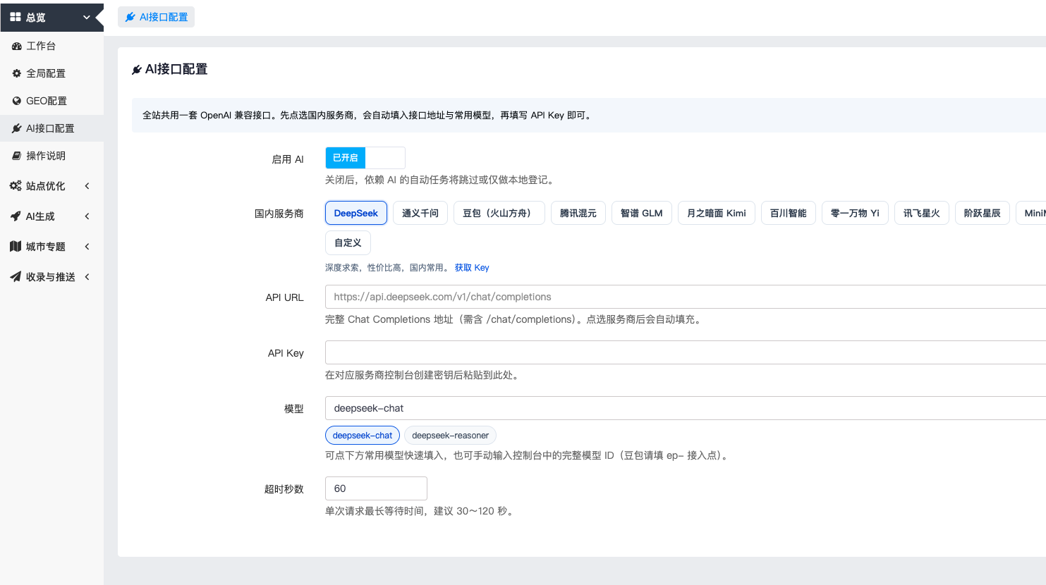Screen dimensions: 1046x585
Task: Click the book icon beside 操作说明
Action: click(x=16, y=156)
